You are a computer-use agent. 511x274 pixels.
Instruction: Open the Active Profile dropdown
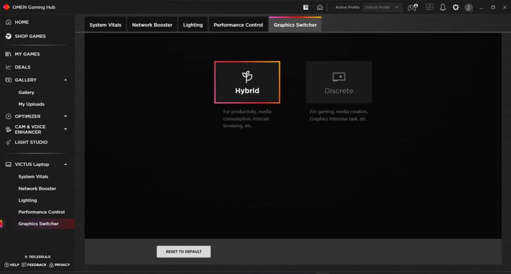coord(382,7)
